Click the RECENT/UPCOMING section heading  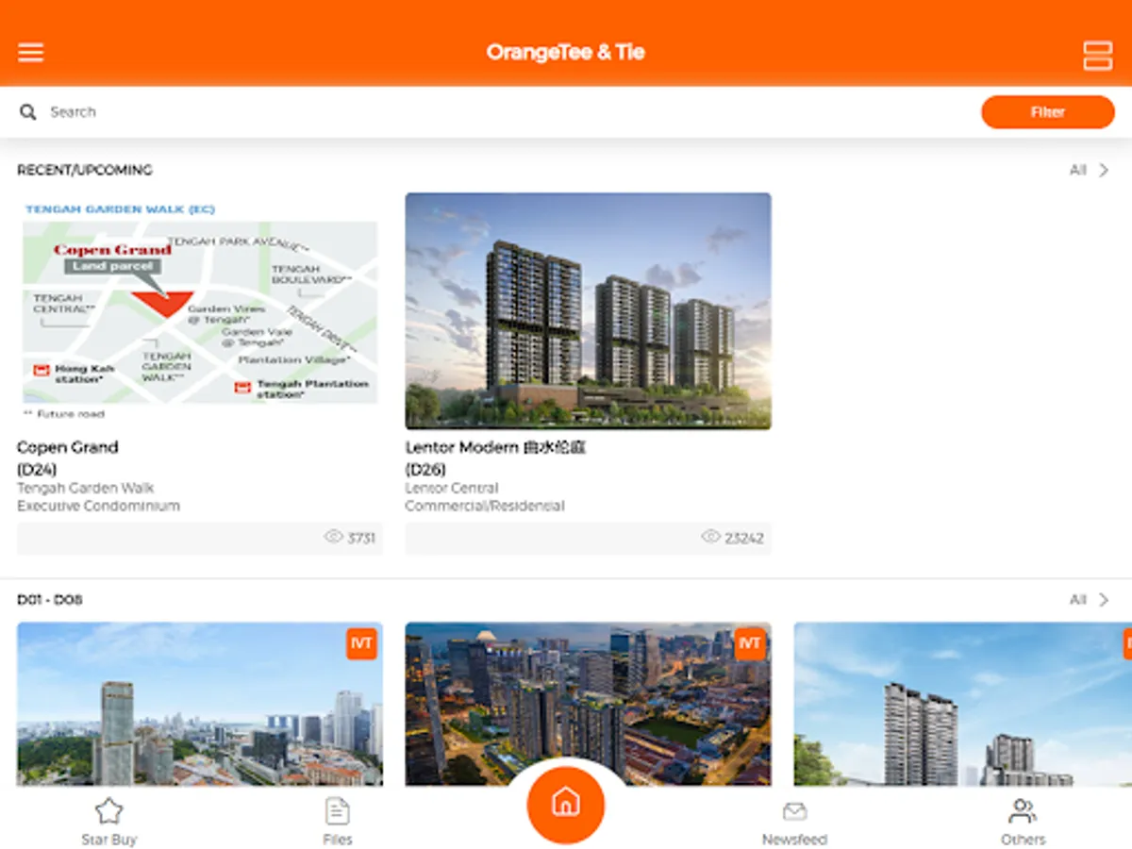[x=85, y=170]
